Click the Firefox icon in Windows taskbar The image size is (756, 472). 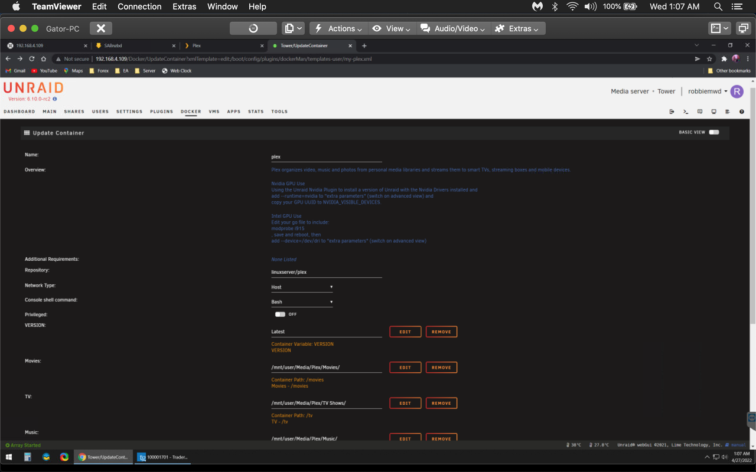pyautogui.click(x=46, y=457)
